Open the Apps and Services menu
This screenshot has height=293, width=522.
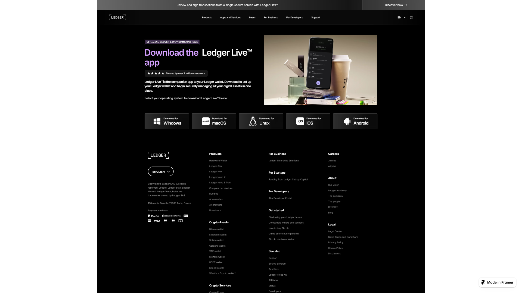tap(230, 17)
